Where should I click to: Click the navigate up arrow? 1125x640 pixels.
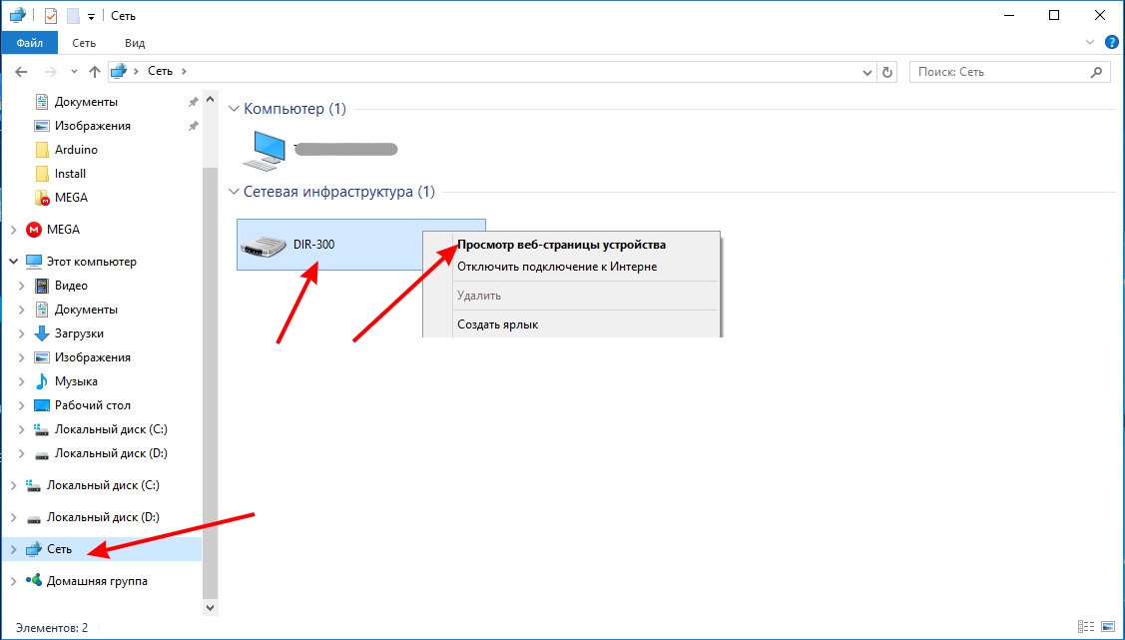[94, 71]
